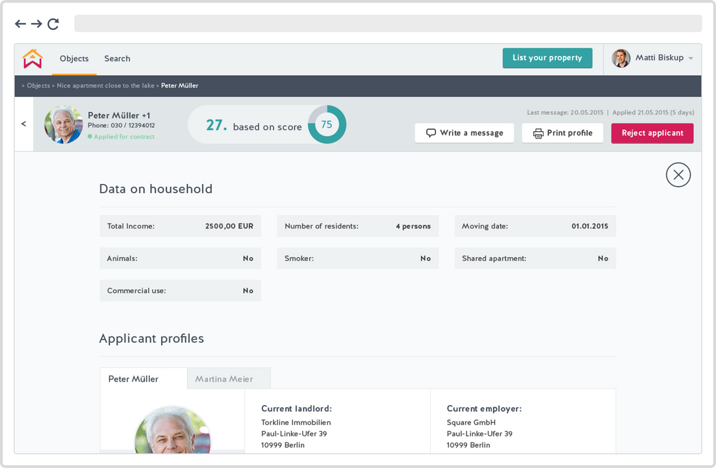Select the Peter Müller profile tab
716x468 pixels.
pyautogui.click(x=133, y=379)
